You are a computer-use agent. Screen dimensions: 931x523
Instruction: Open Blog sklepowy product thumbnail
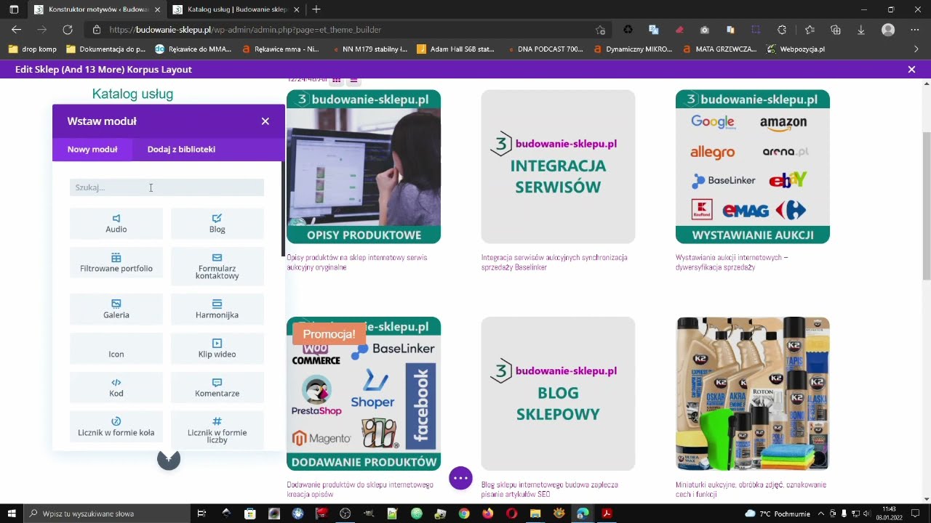(x=558, y=394)
